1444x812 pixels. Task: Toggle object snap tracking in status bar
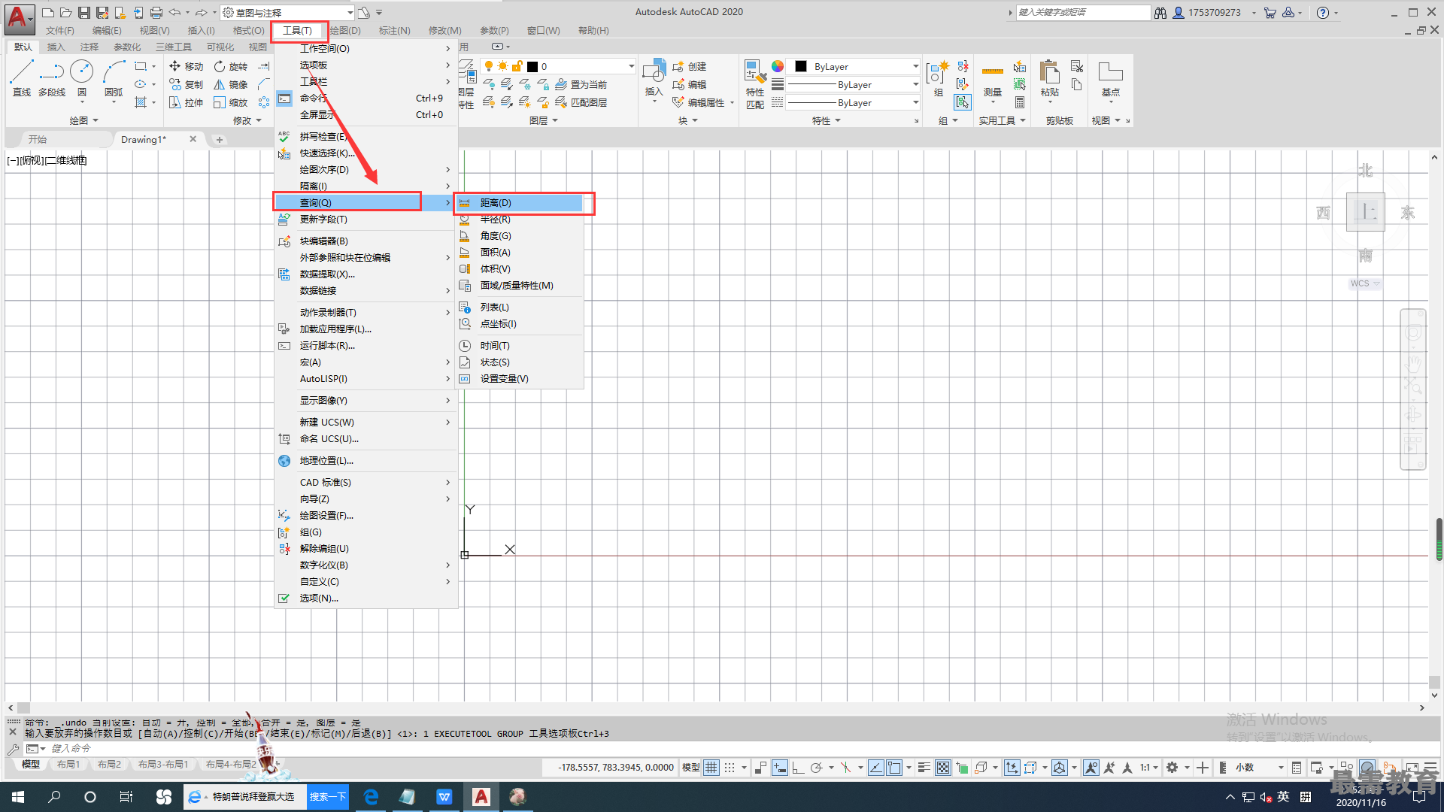(876, 767)
